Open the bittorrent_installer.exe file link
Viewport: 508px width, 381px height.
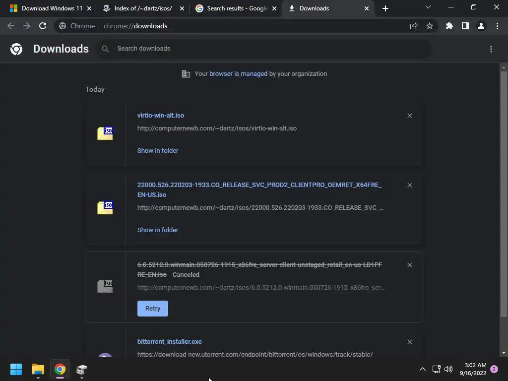point(170,341)
